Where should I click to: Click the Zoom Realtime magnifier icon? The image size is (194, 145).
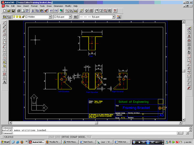coord(101,11)
